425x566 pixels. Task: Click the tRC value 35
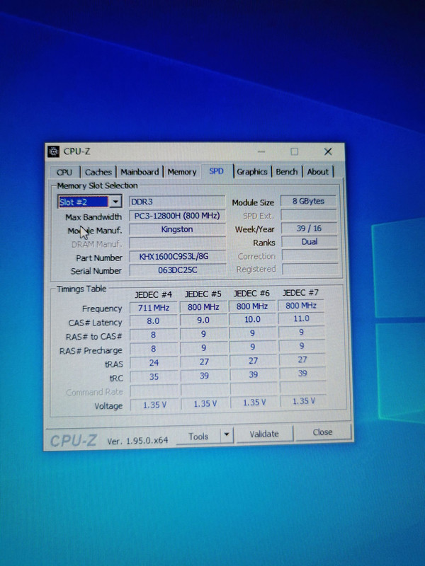pyautogui.click(x=154, y=376)
